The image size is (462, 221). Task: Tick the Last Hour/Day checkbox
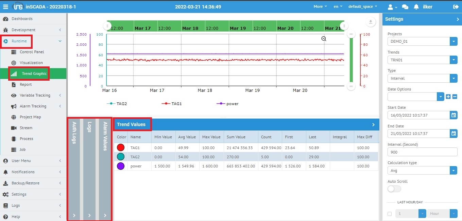coord(390,214)
